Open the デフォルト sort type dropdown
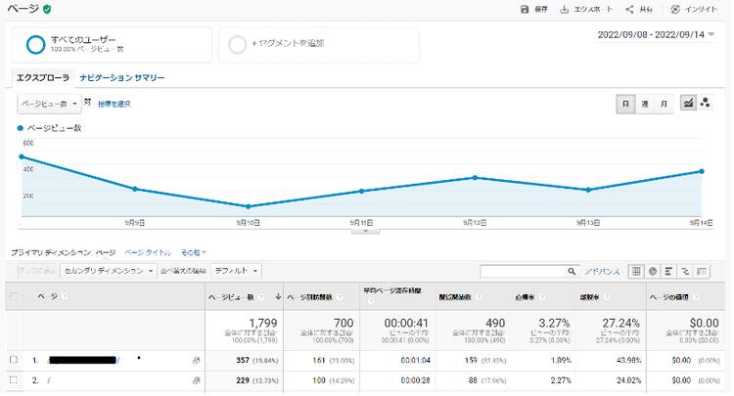The image size is (734, 396). click(x=237, y=271)
